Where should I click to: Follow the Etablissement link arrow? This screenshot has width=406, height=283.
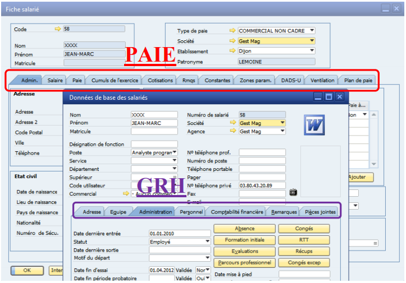click(x=232, y=50)
